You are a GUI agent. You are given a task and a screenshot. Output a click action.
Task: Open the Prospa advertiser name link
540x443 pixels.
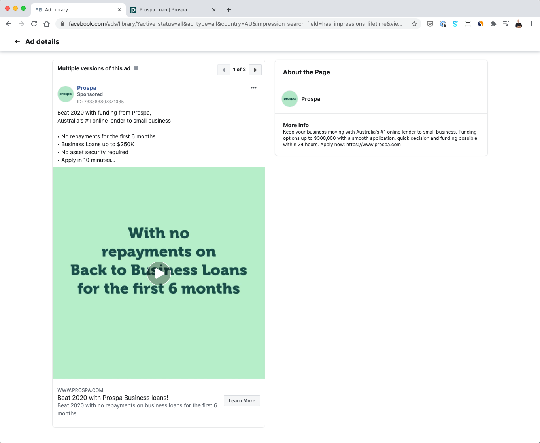click(87, 88)
